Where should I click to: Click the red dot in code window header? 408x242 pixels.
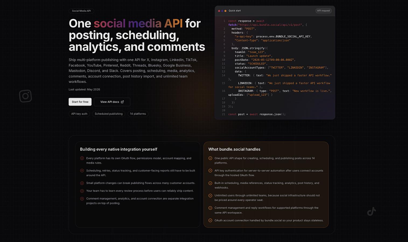coord(219,11)
